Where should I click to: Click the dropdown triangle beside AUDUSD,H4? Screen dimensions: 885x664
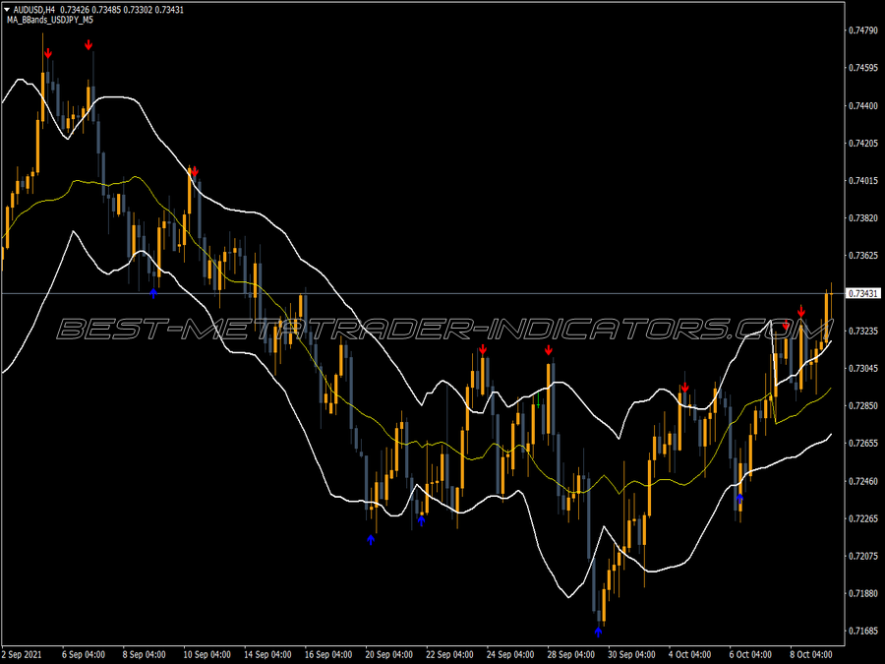click(x=7, y=10)
